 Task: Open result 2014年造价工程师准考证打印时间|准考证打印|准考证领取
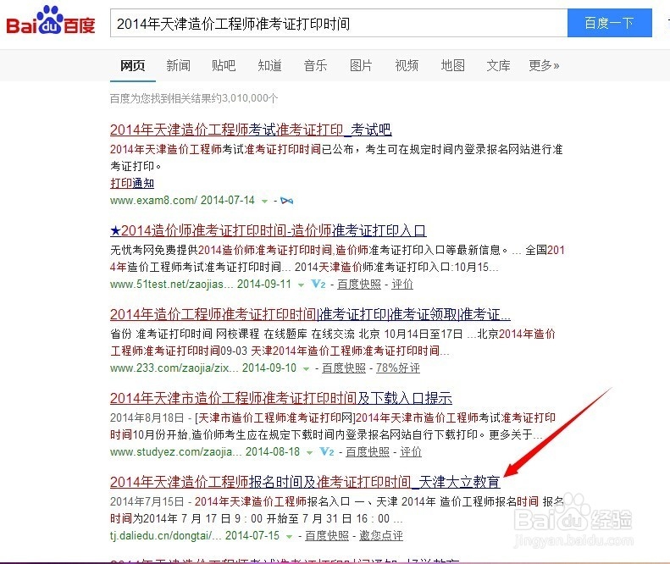click(310, 314)
